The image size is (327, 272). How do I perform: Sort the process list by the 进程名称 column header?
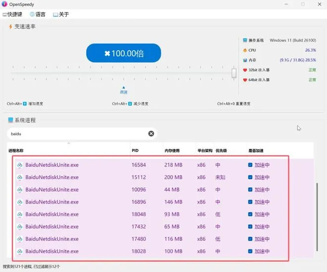tap(16, 150)
